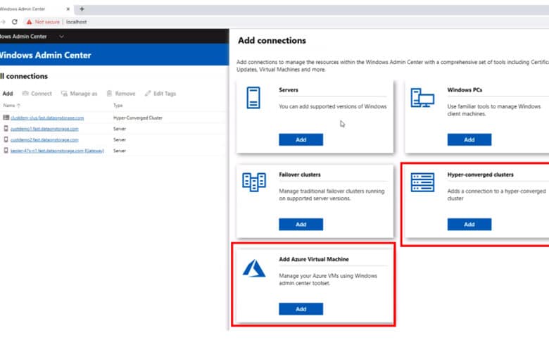The width and height of the screenshot is (549, 340).
Task: Click the cluster icon in first connection row
Action: 6,118
